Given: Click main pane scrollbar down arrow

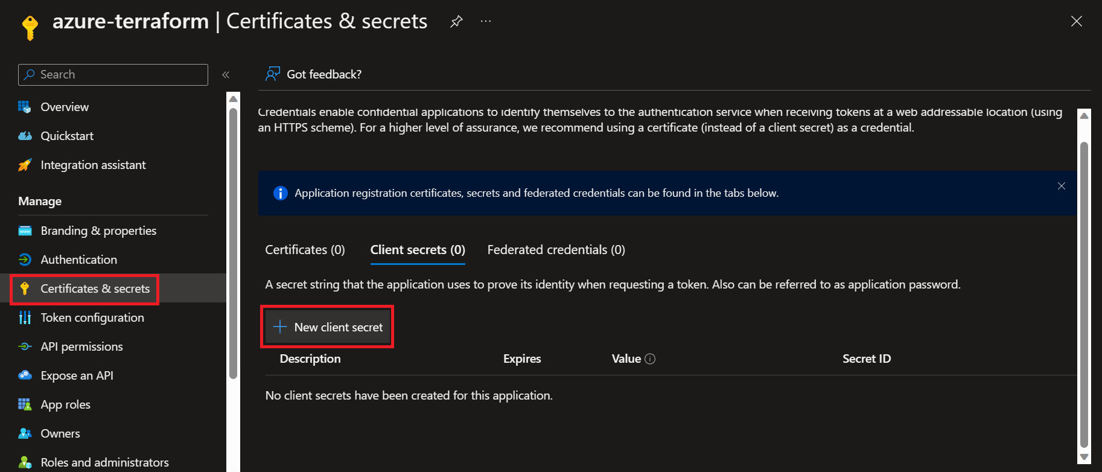Looking at the screenshot, I should tap(1084, 457).
